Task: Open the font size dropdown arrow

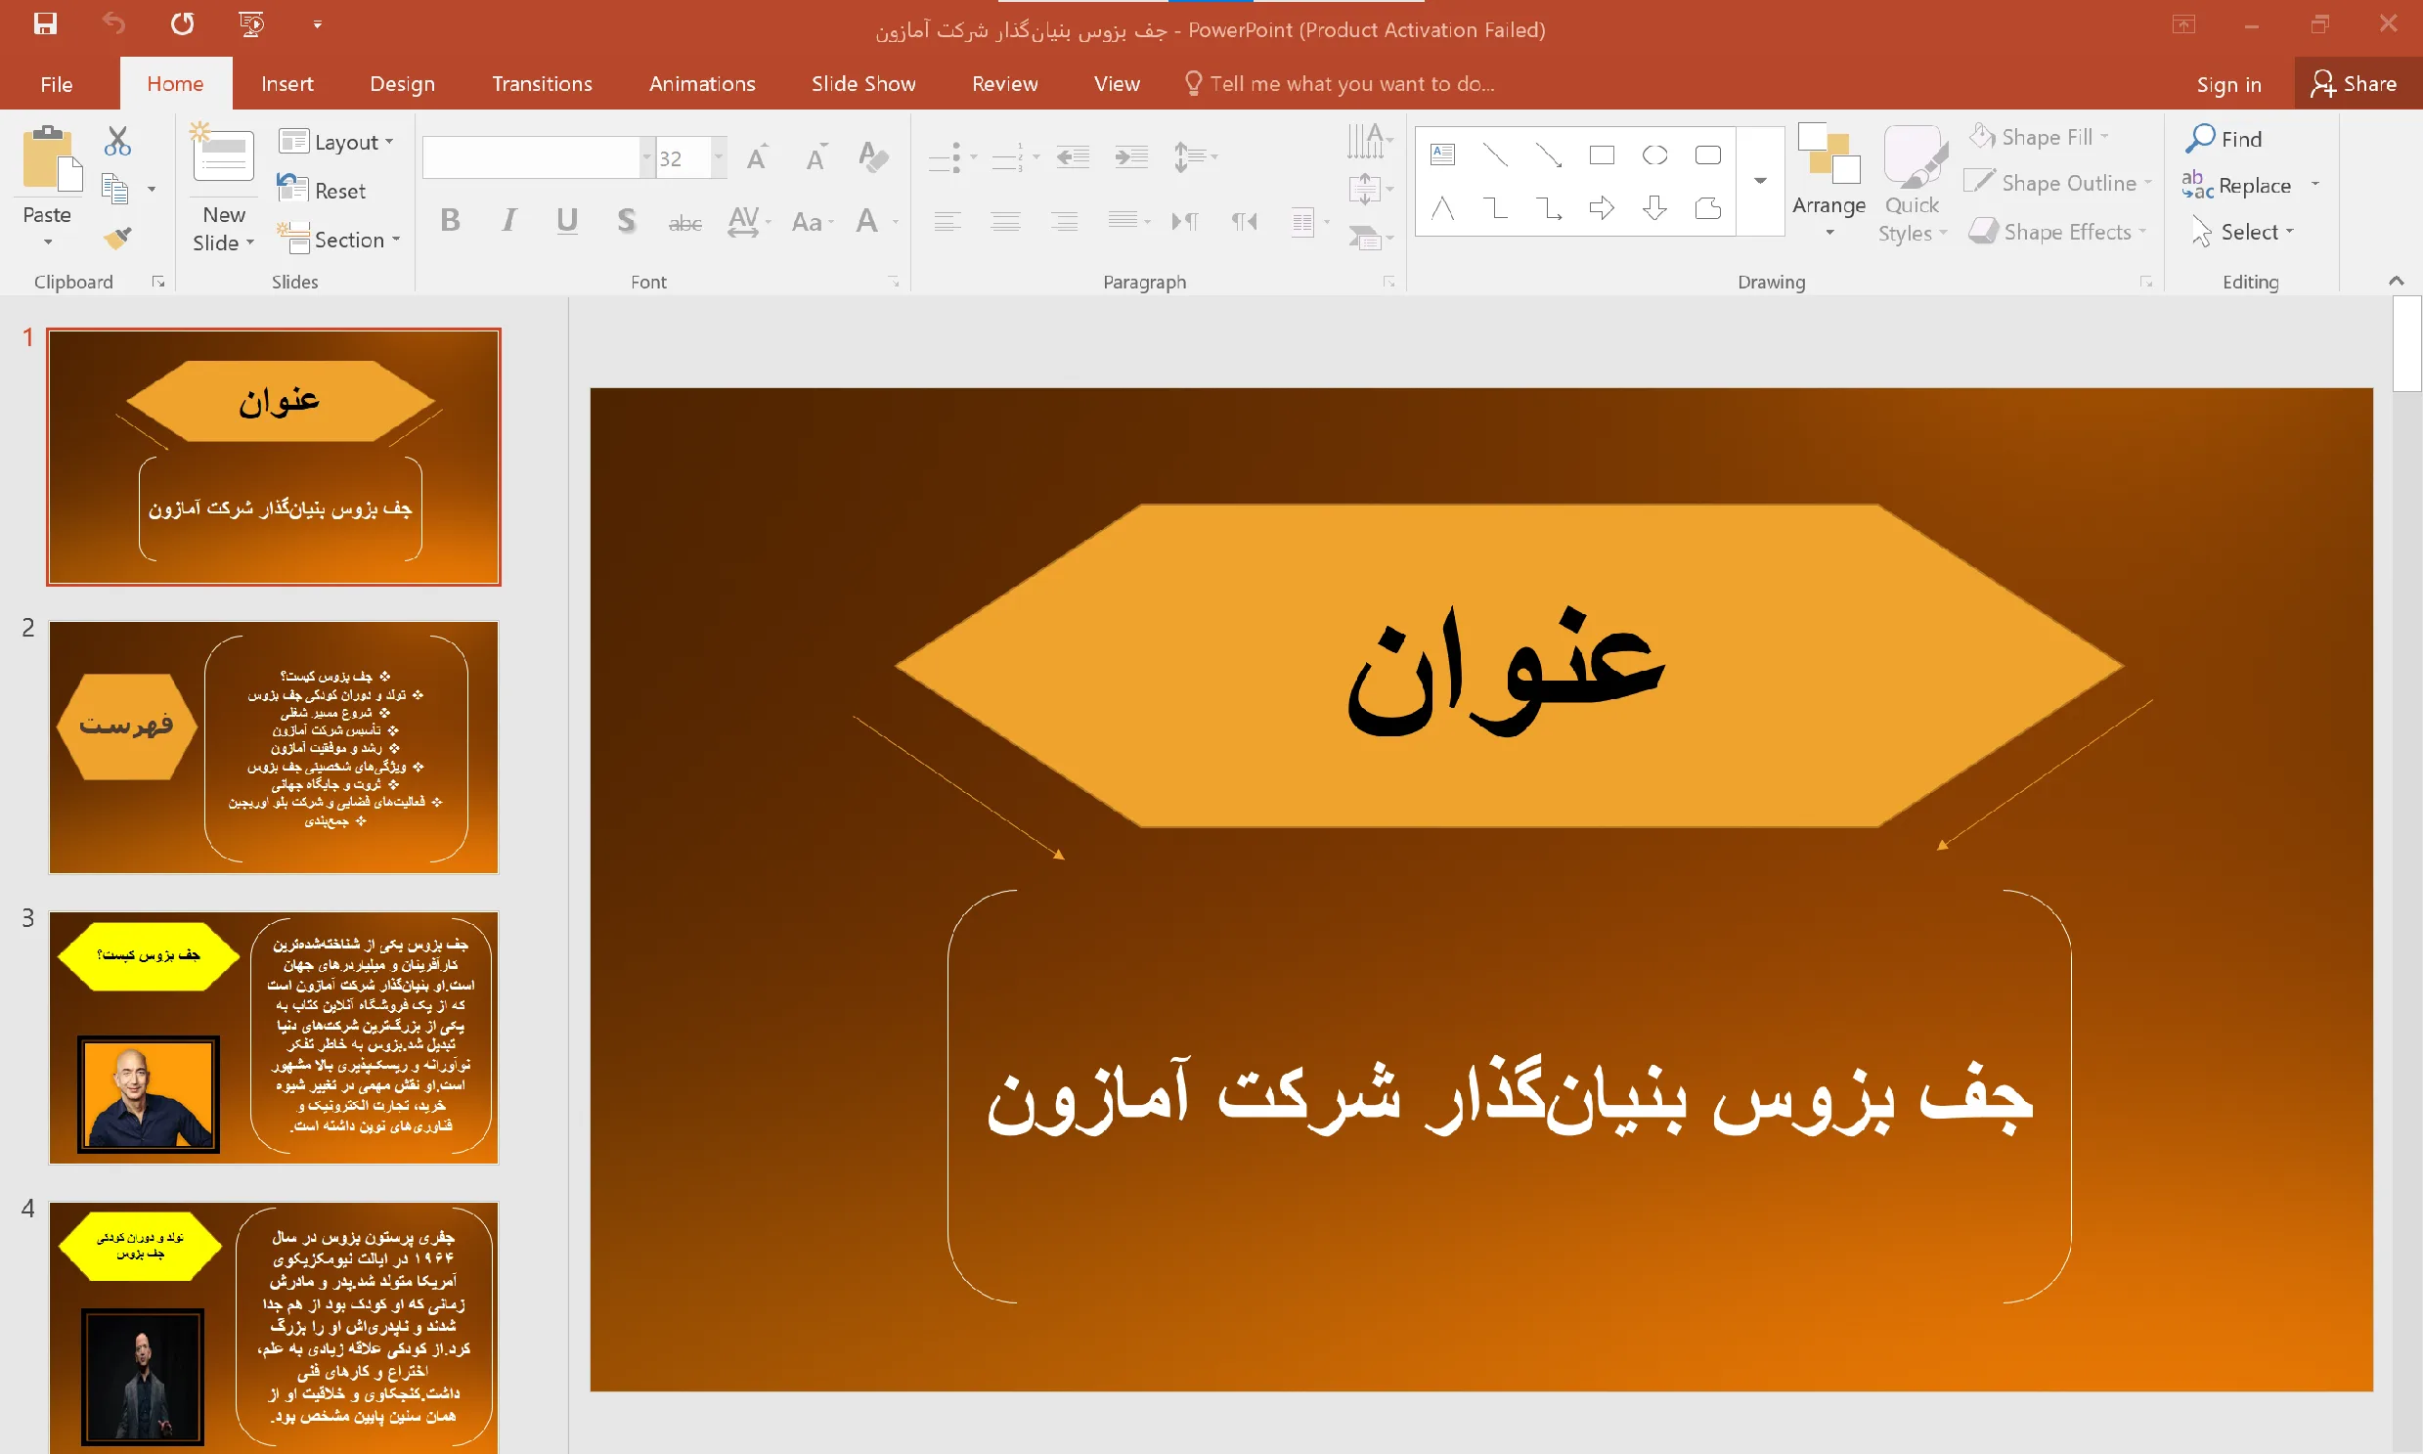Action: 718,157
